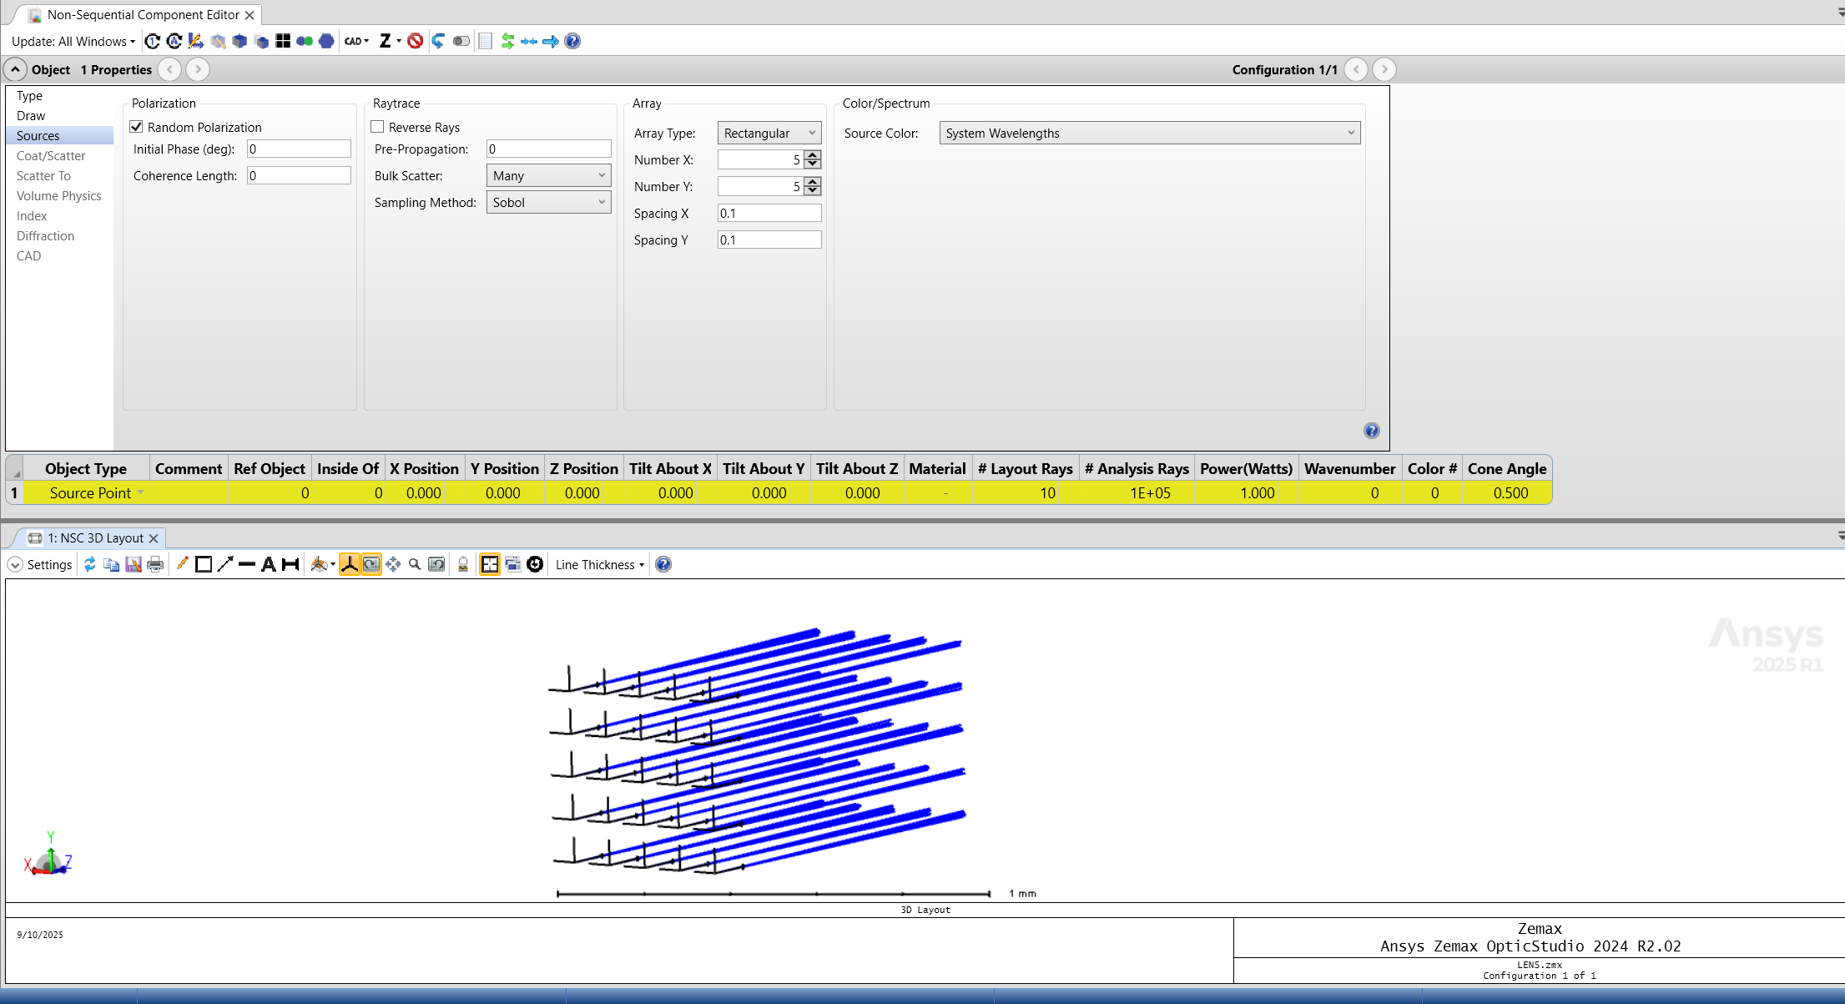Uncheck Random Polarization
Image resolution: width=1845 pixels, height=1004 pixels.
138,126
